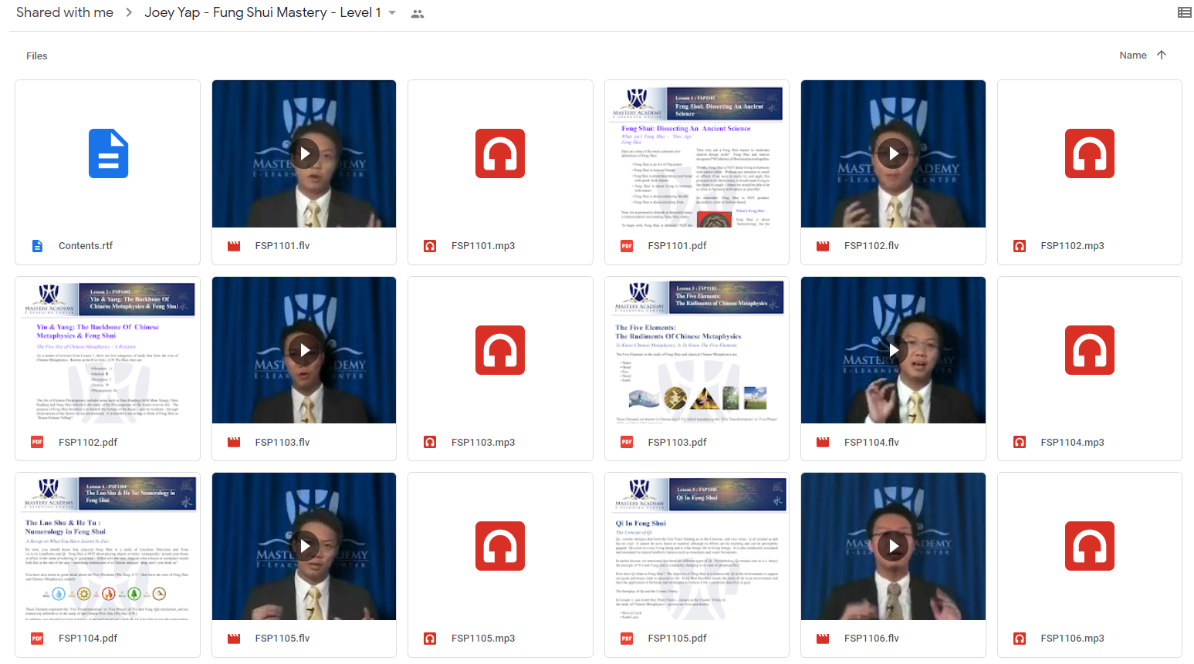Play the FSP1105.flv video thumbnail
This screenshot has width=1194, height=664.
click(x=304, y=546)
